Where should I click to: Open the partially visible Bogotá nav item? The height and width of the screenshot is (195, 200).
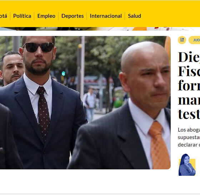[x=4, y=16]
